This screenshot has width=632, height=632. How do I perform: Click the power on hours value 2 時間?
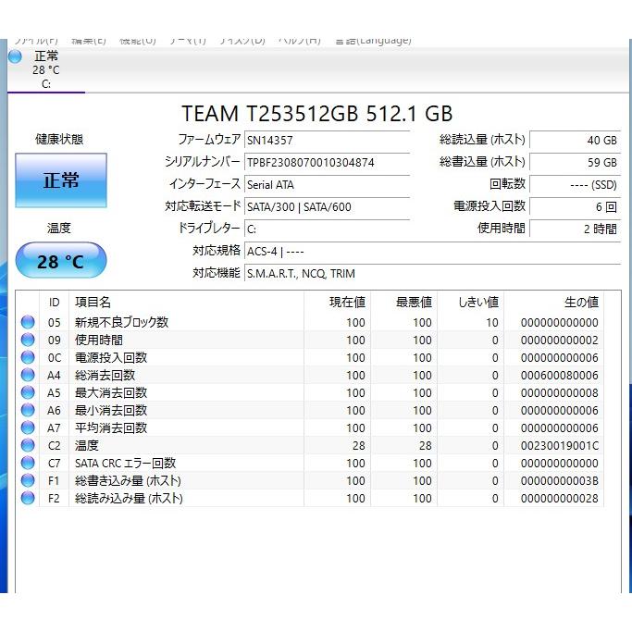coord(575,229)
